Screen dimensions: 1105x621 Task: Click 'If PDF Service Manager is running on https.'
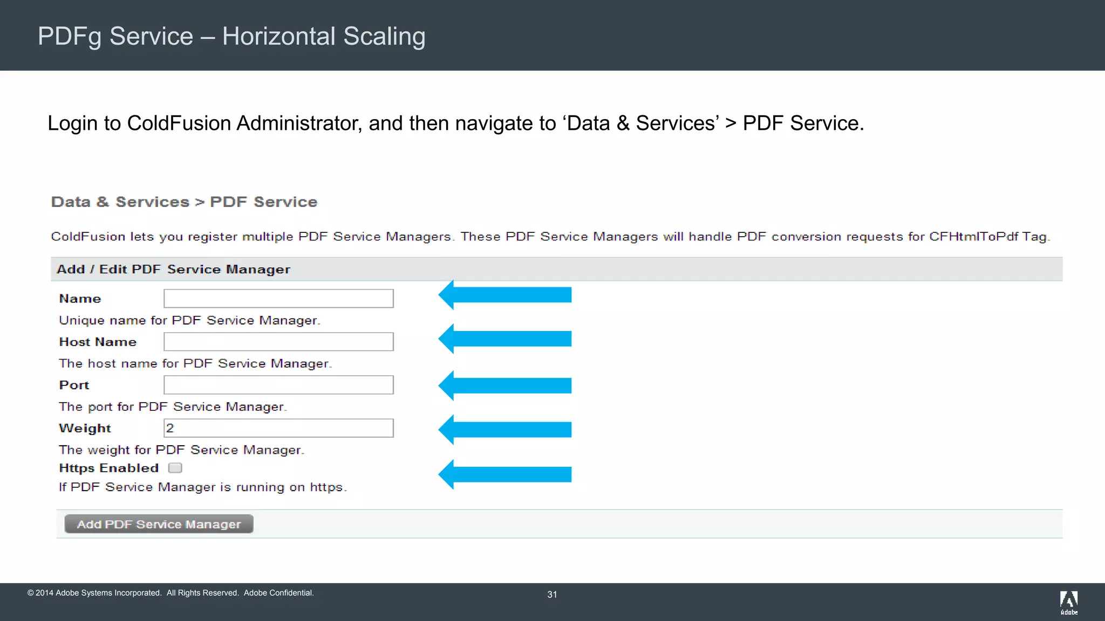point(202,487)
